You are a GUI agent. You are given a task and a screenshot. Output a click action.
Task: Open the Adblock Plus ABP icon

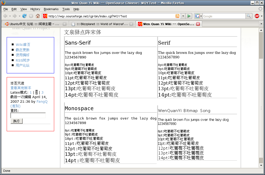point(257,16)
